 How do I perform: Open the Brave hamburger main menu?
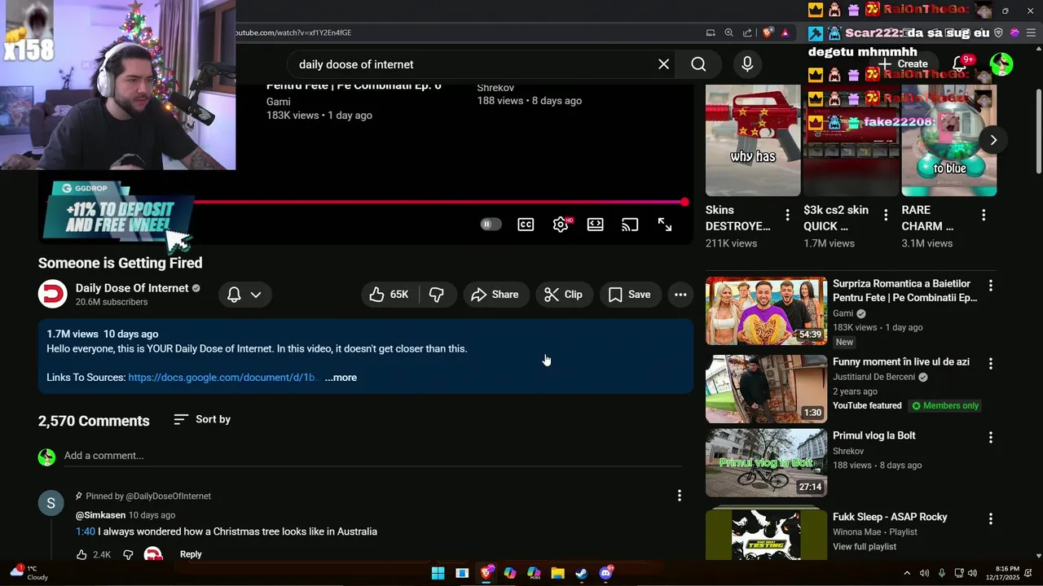point(1029,33)
